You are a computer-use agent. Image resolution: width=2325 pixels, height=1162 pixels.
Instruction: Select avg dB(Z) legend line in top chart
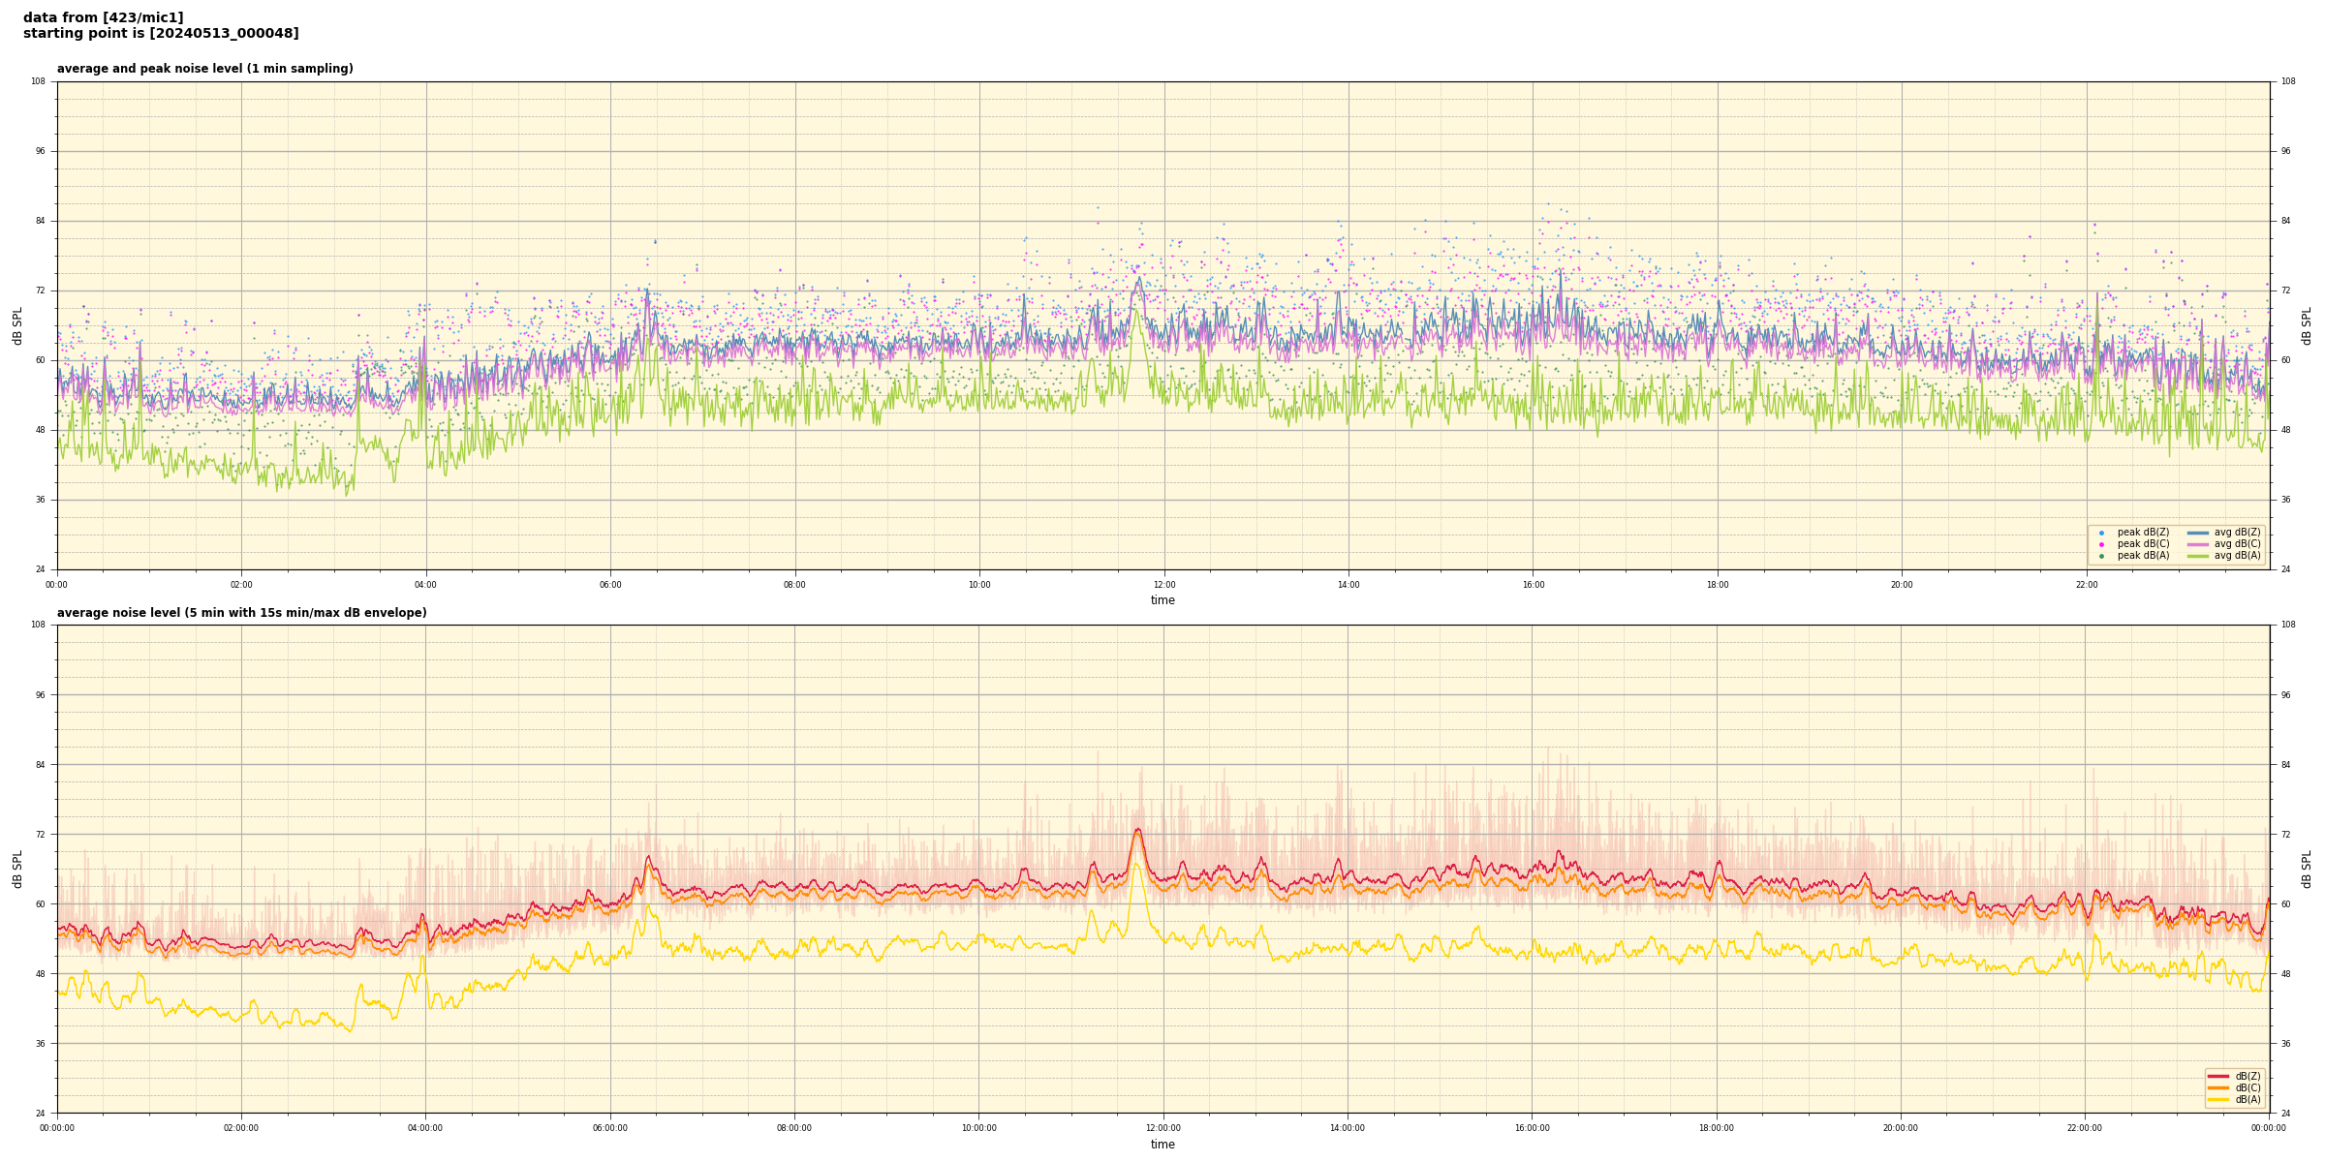click(x=2197, y=533)
